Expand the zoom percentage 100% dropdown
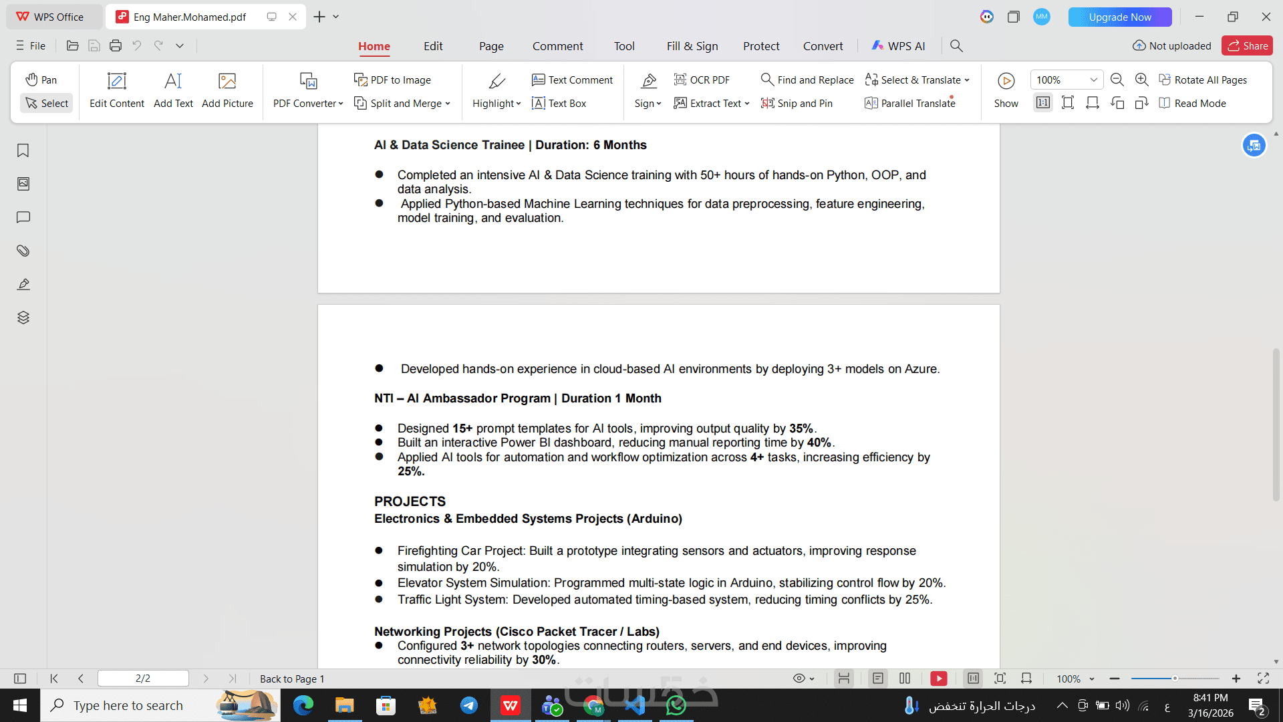1283x722 pixels. pos(1093,80)
